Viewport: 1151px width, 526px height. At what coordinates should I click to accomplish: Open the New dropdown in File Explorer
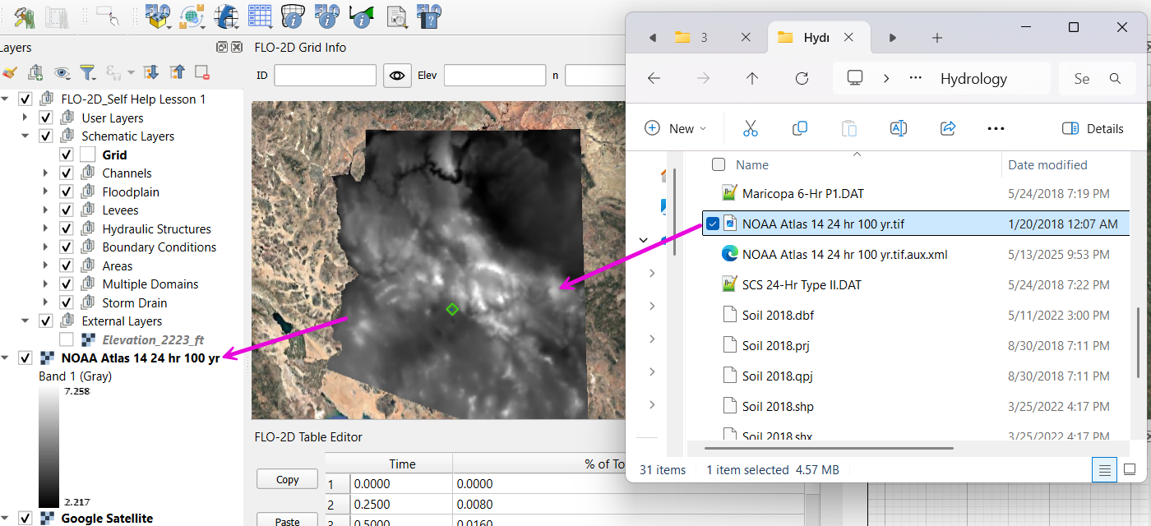point(676,128)
